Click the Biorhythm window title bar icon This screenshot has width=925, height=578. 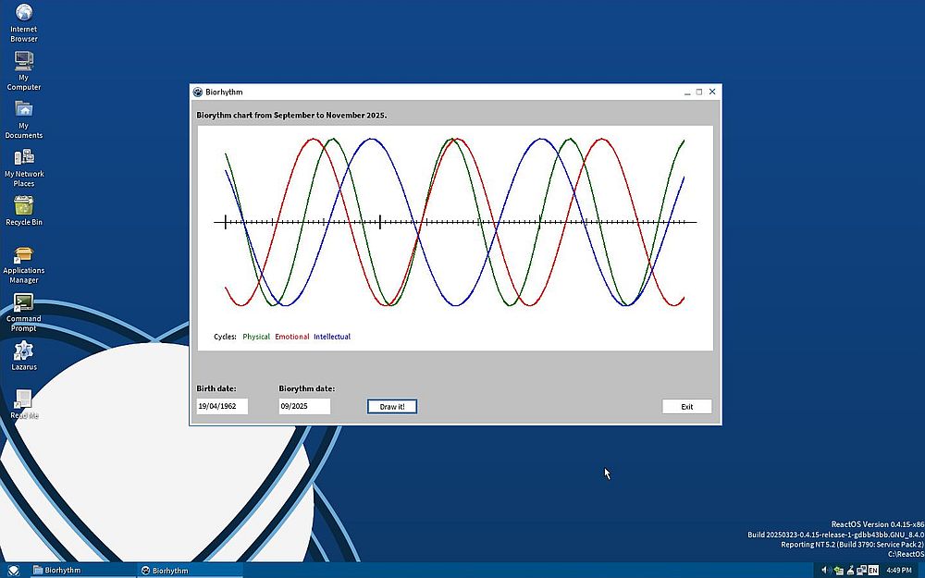tap(198, 92)
